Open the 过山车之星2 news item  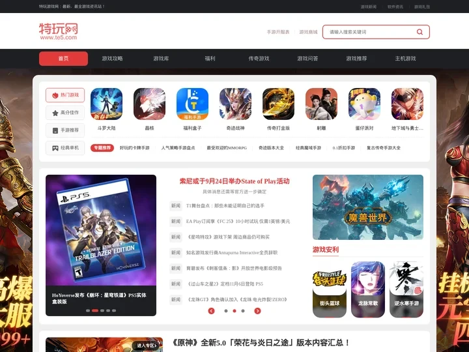225,284
